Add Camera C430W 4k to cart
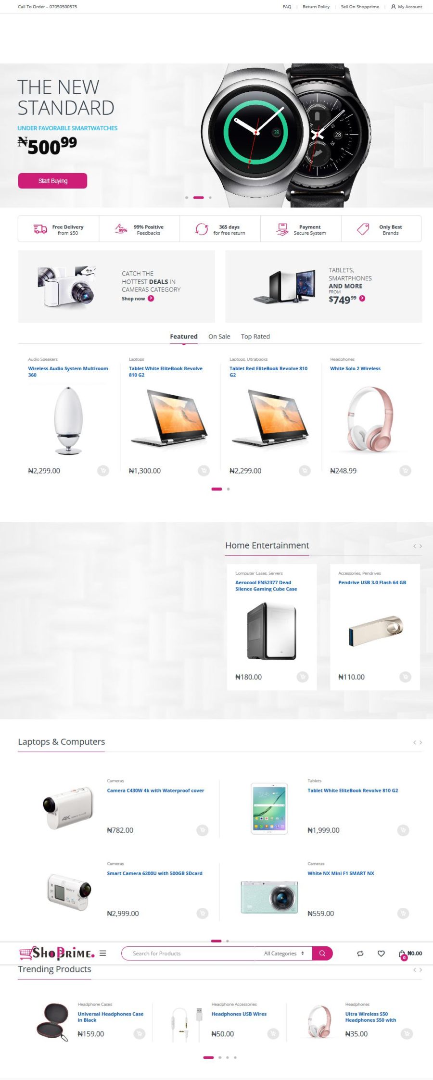Image resolution: width=433 pixels, height=1080 pixels. pos(203,830)
